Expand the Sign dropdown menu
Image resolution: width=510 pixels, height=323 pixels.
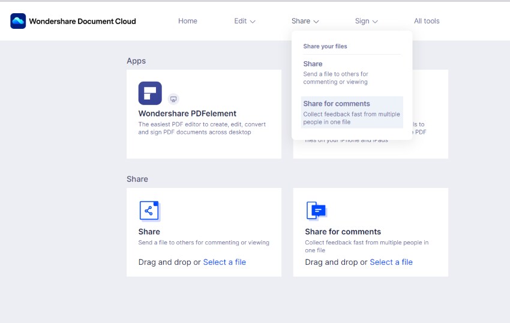[366, 21]
